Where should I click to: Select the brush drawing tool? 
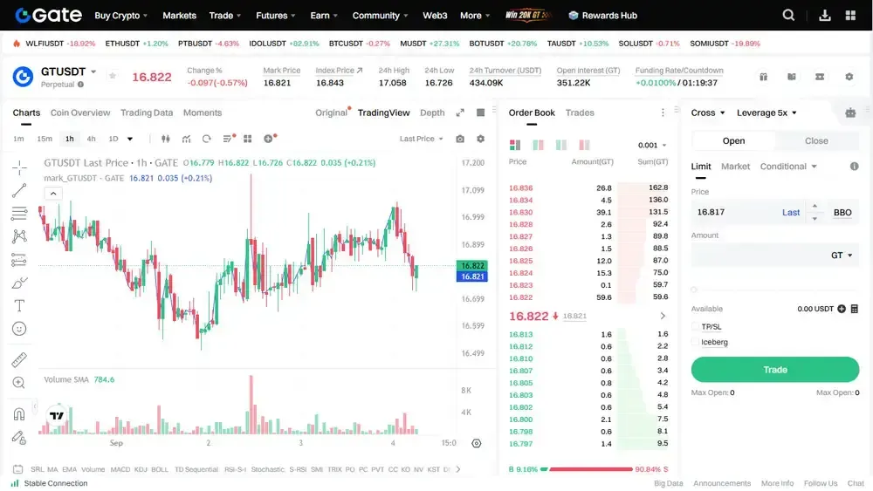[19, 283]
